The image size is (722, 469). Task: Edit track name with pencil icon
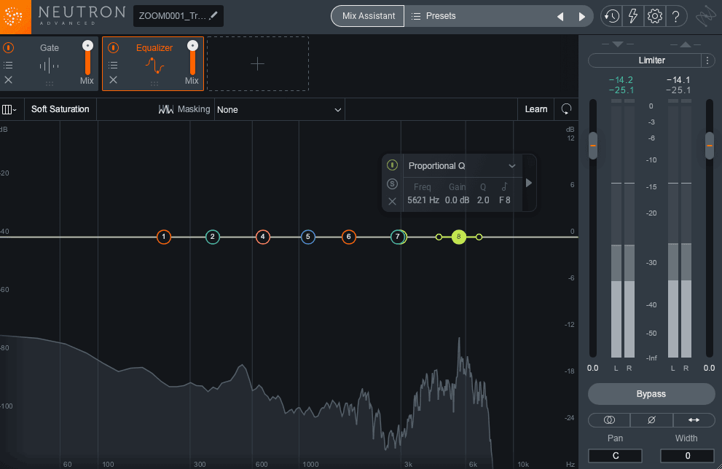[213, 15]
